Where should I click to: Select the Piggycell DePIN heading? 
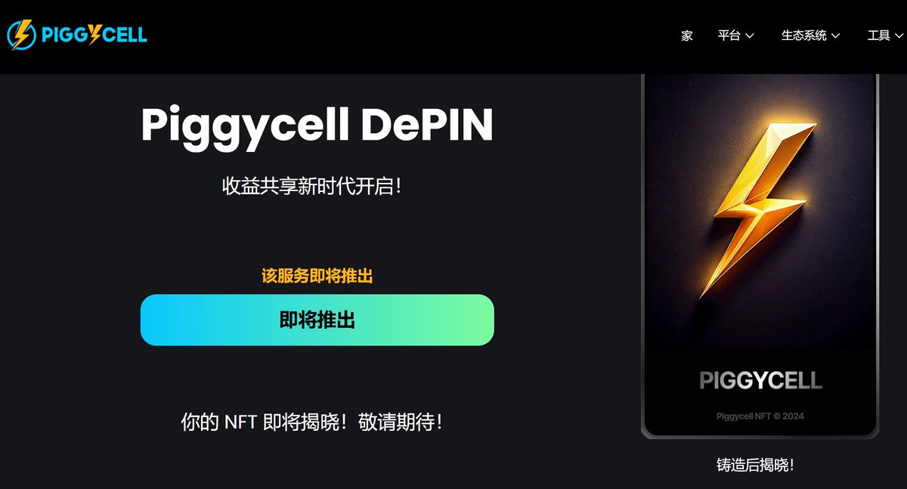317,125
